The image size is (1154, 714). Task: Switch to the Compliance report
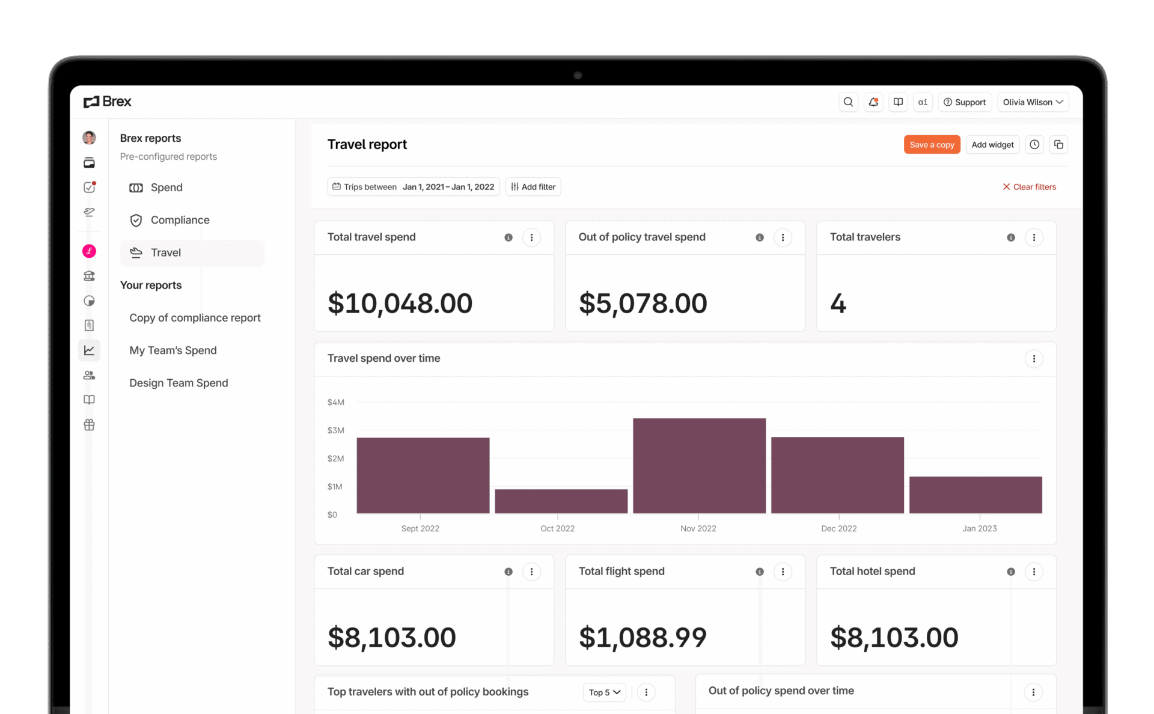coord(180,220)
